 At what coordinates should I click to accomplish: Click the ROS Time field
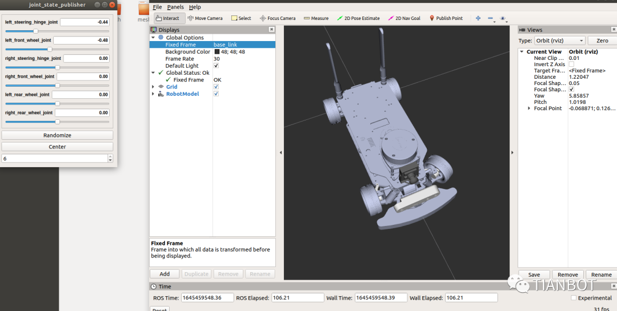point(207,298)
